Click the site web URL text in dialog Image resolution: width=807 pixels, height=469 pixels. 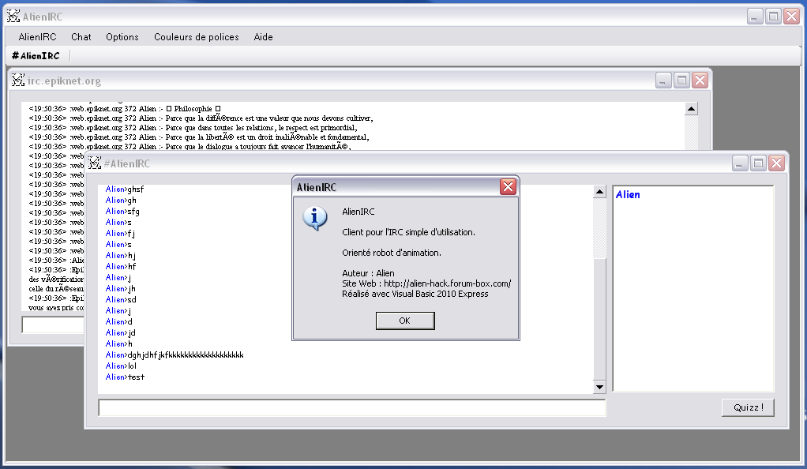point(447,283)
